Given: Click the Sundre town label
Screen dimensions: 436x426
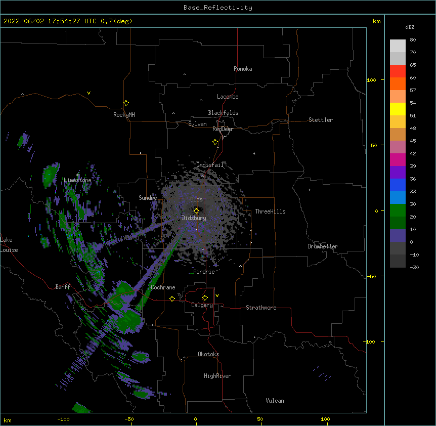Looking at the screenshot, I should [148, 198].
